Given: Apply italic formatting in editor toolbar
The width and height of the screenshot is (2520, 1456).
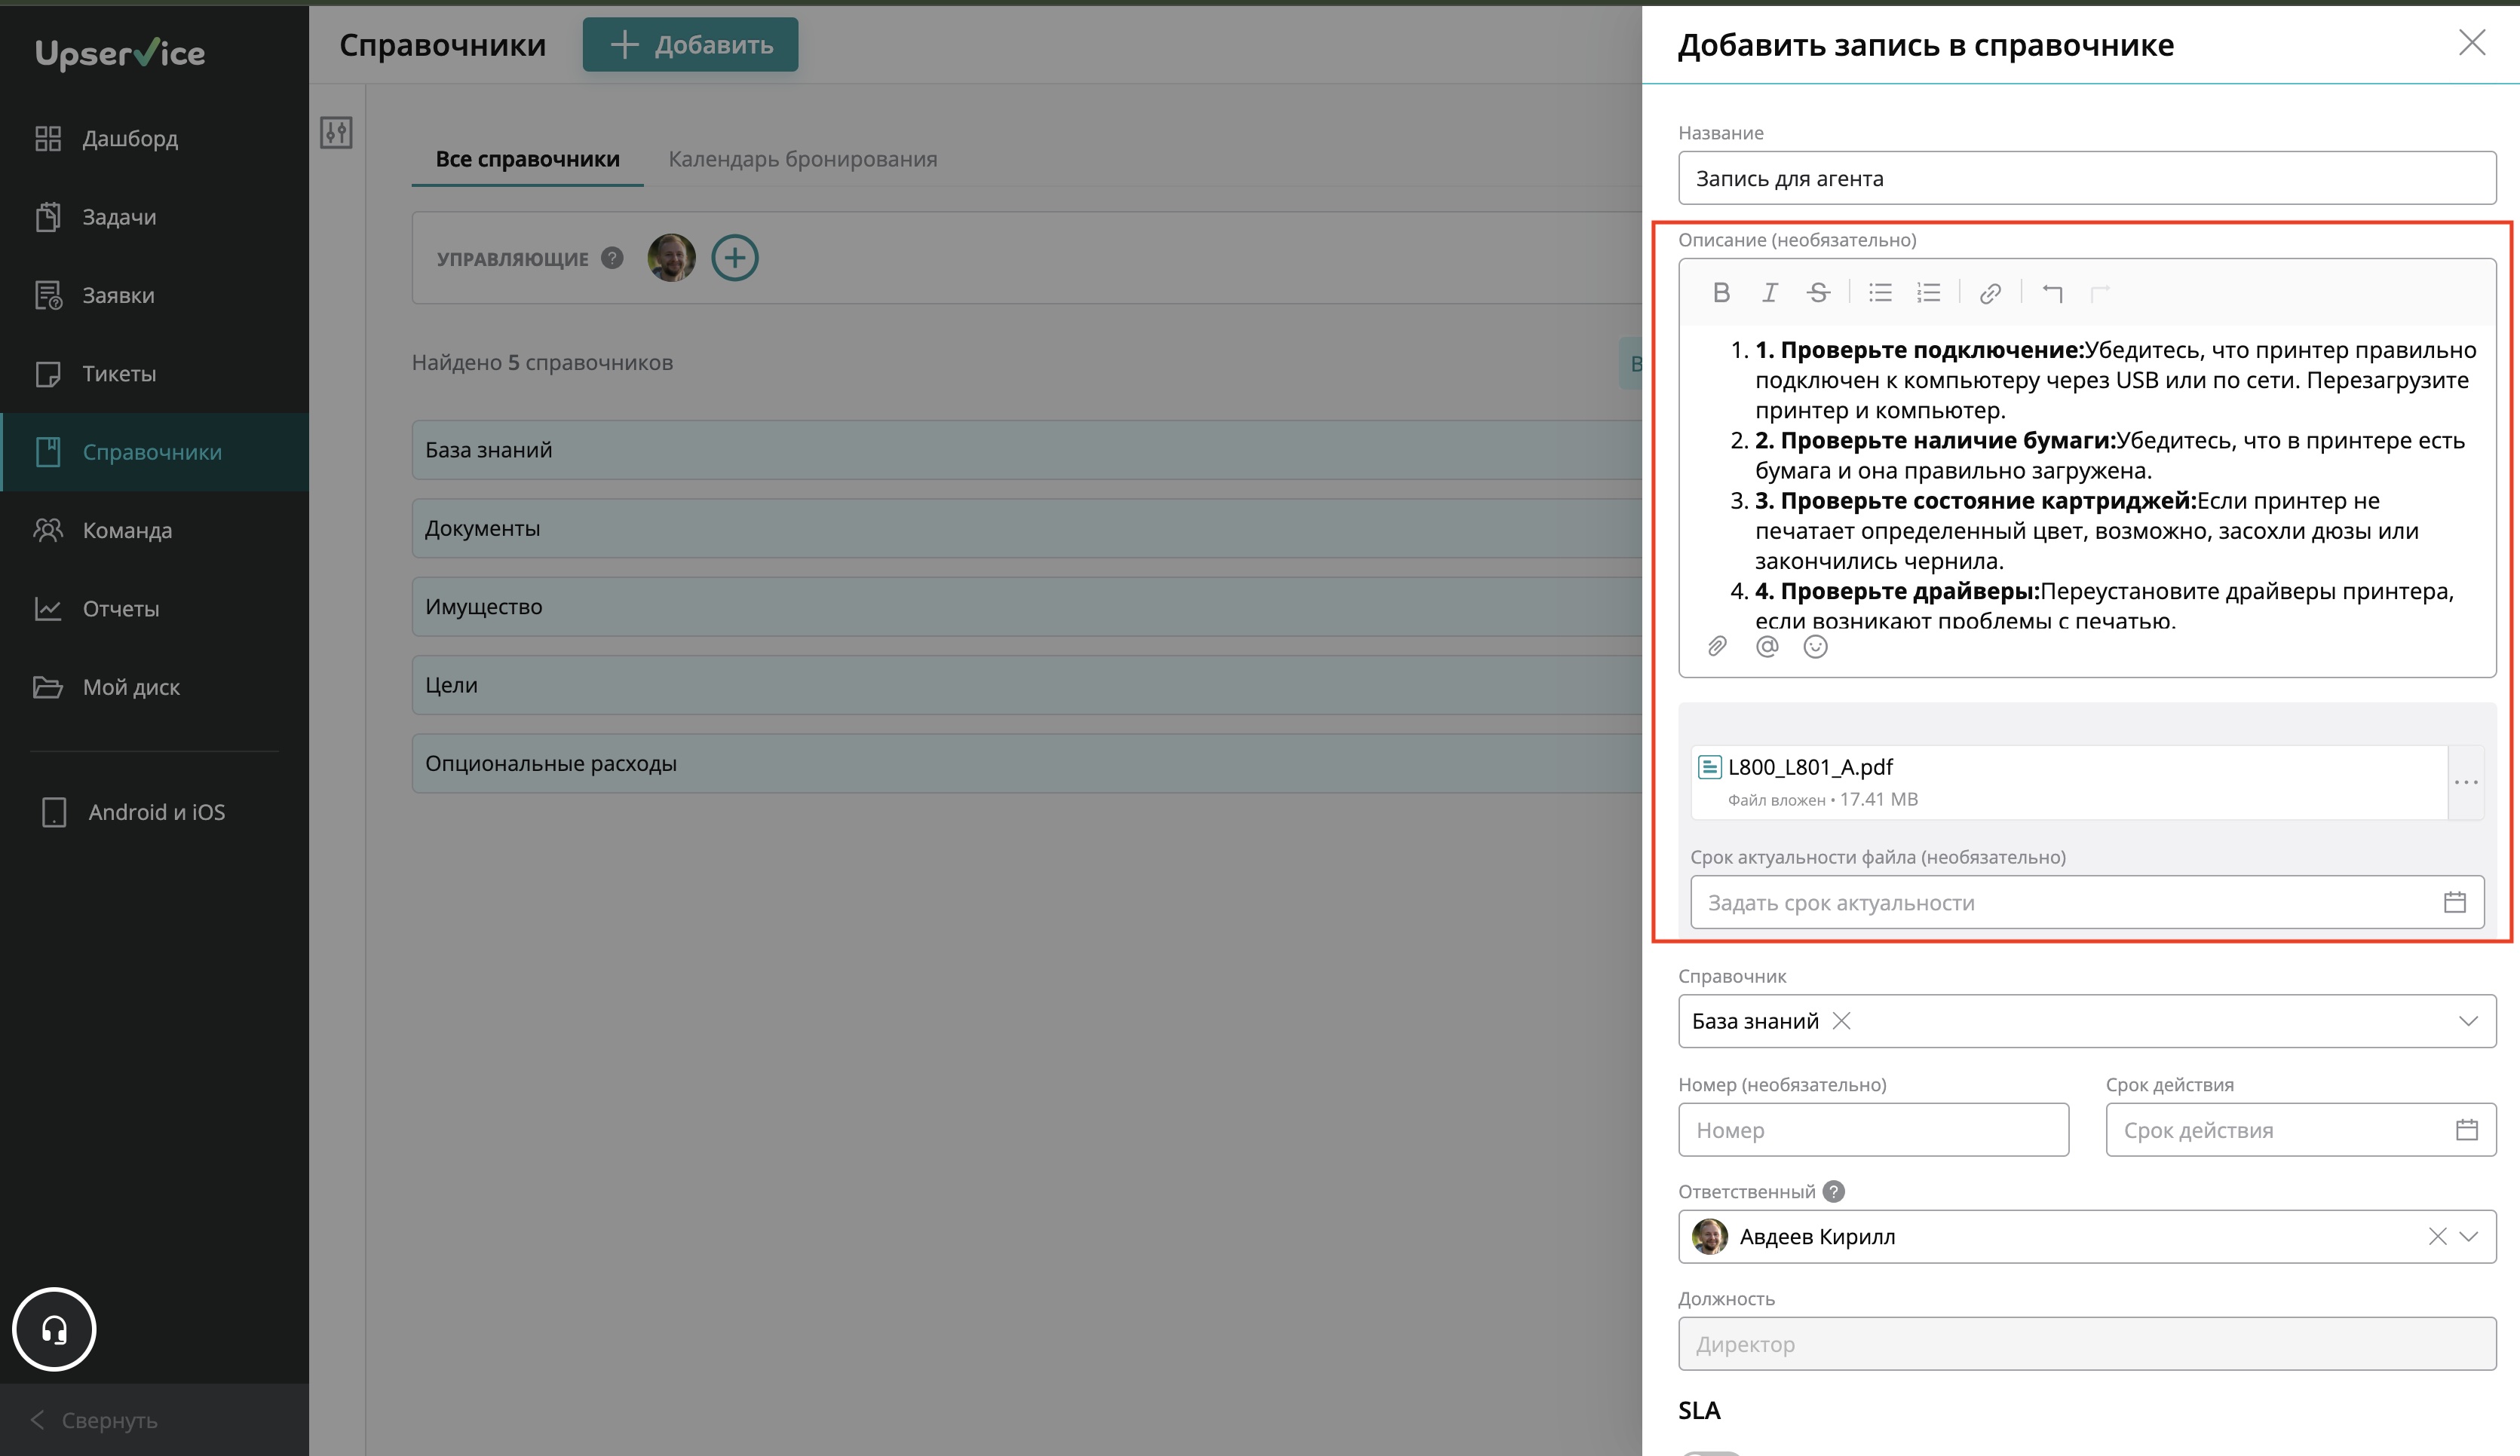Looking at the screenshot, I should tap(1769, 293).
